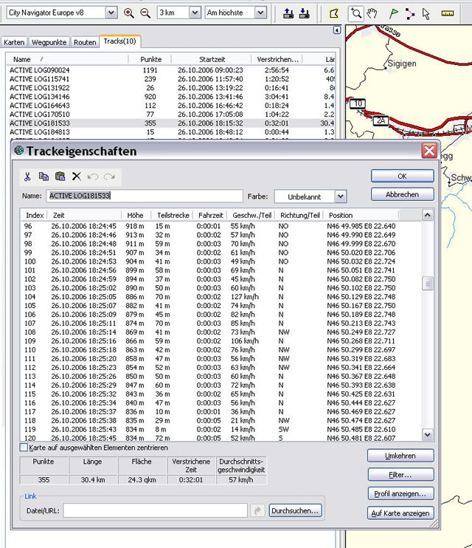
Task: Open the 'Am höchste' detail dropdown
Action: pyautogui.click(x=260, y=13)
